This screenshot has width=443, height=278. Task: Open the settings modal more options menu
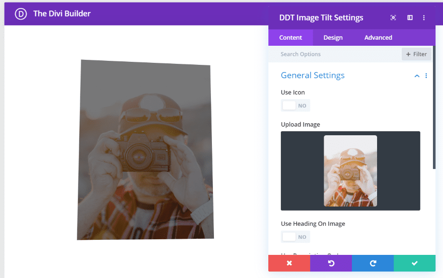[x=424, y=18]
